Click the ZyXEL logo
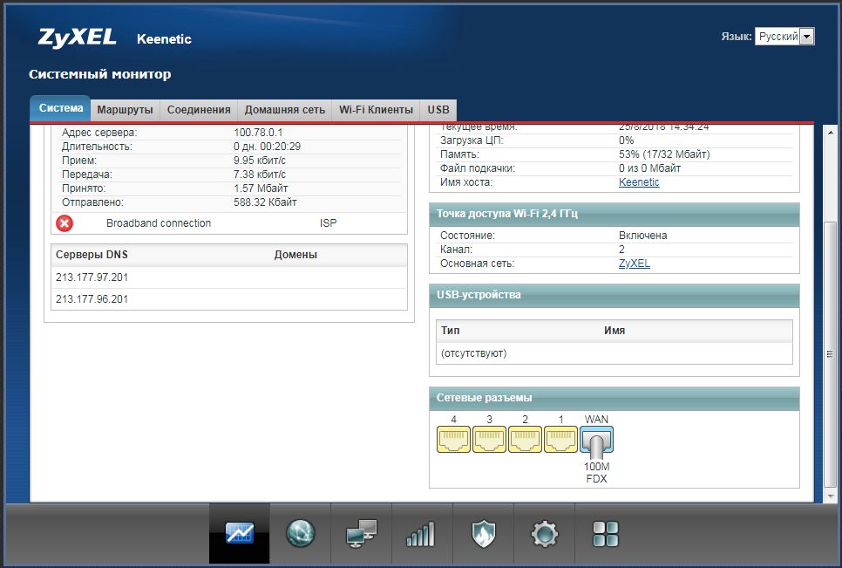Screen dimensions: 842x568 78,37
